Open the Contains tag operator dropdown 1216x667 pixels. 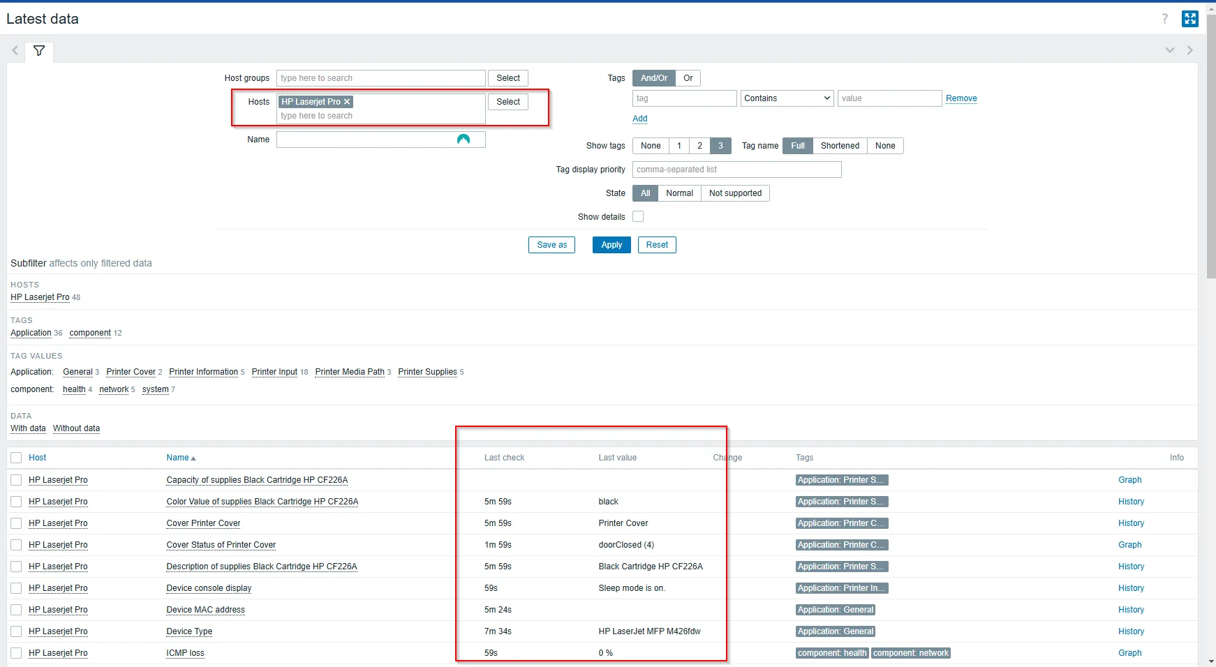pyautogui.click(x=787, y=98)
